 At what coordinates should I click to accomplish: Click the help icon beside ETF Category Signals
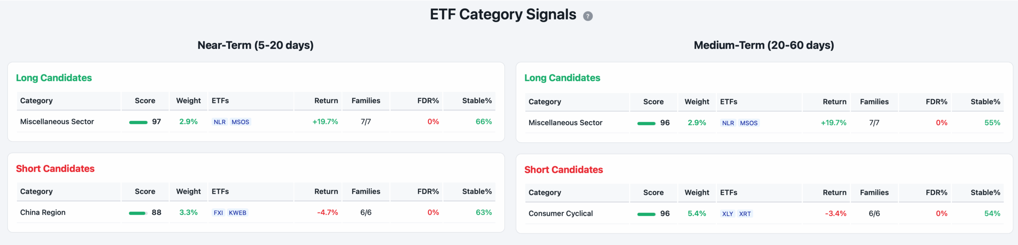pos(588,16)
